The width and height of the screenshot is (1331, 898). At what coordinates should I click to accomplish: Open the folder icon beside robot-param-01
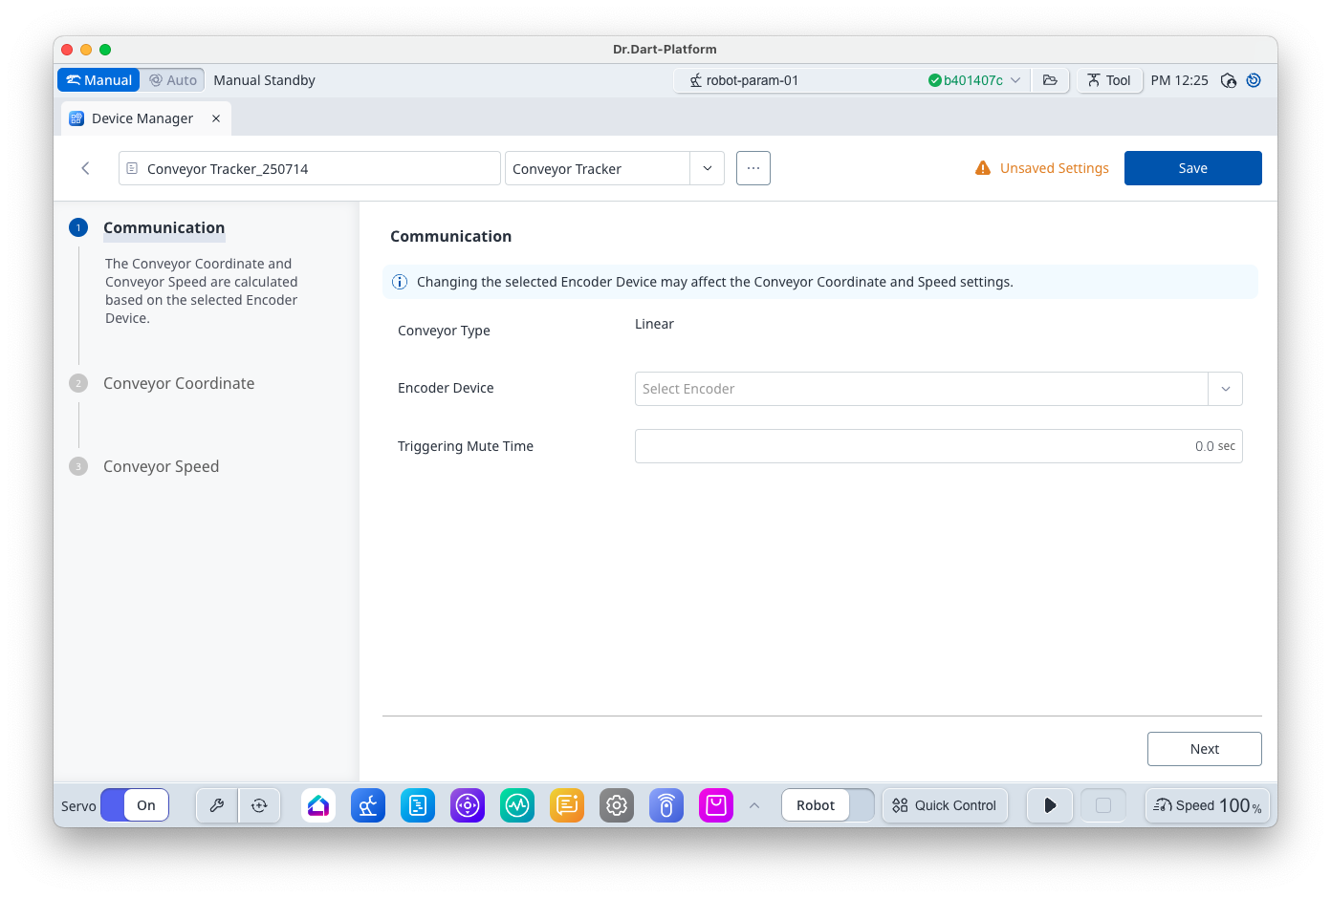point(1050,80)
